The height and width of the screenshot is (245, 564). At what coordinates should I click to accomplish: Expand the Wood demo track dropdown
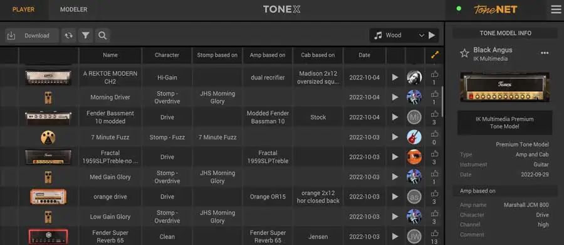(x=422, y=36)
